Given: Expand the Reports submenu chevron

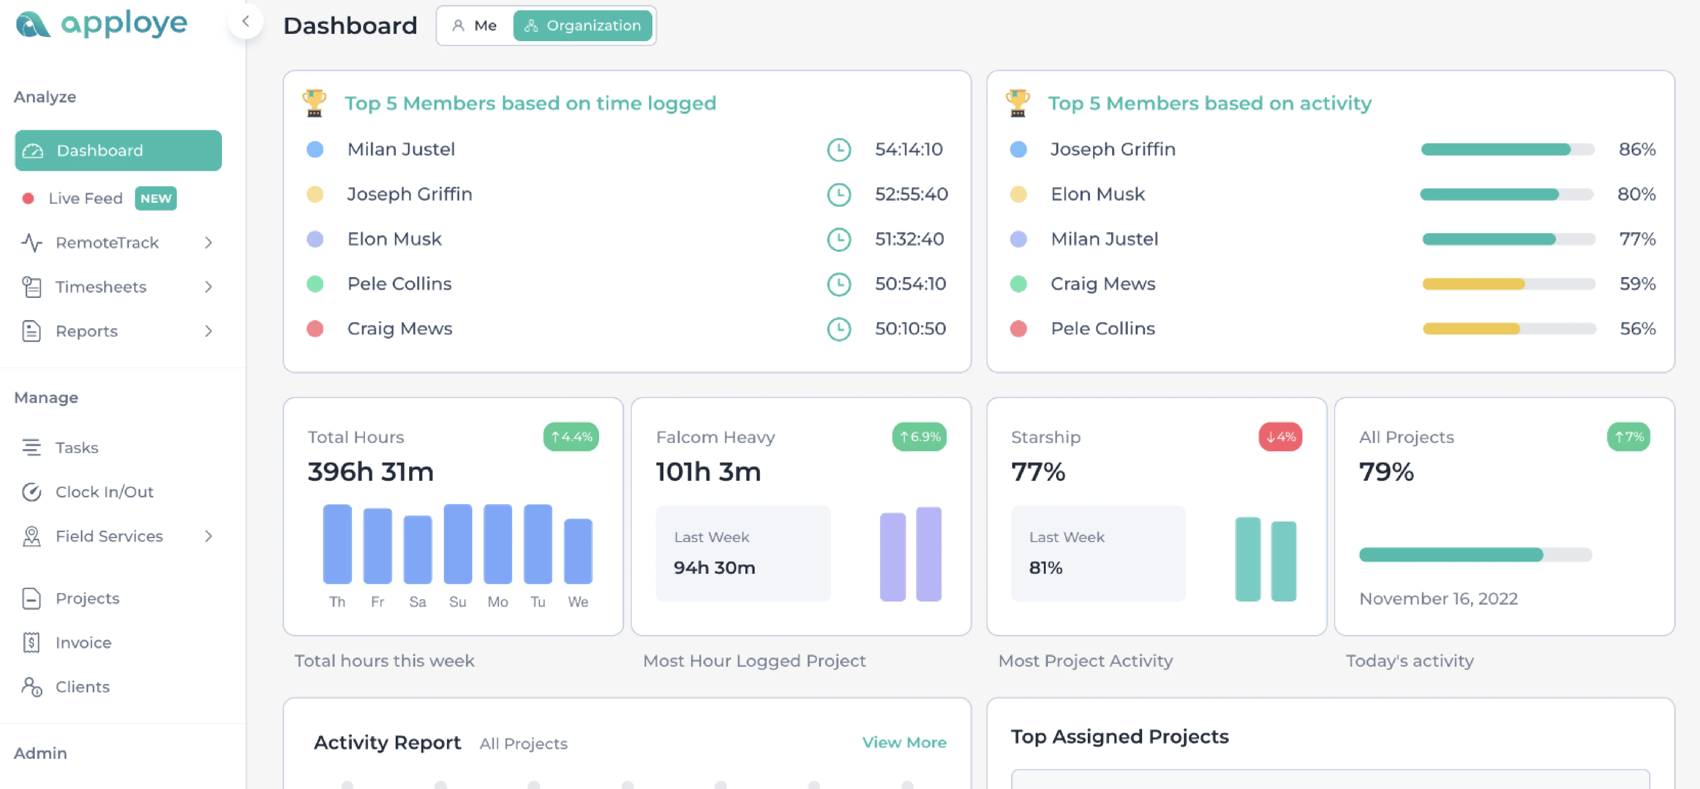Looking at the screenshot, I should [209, 331].
